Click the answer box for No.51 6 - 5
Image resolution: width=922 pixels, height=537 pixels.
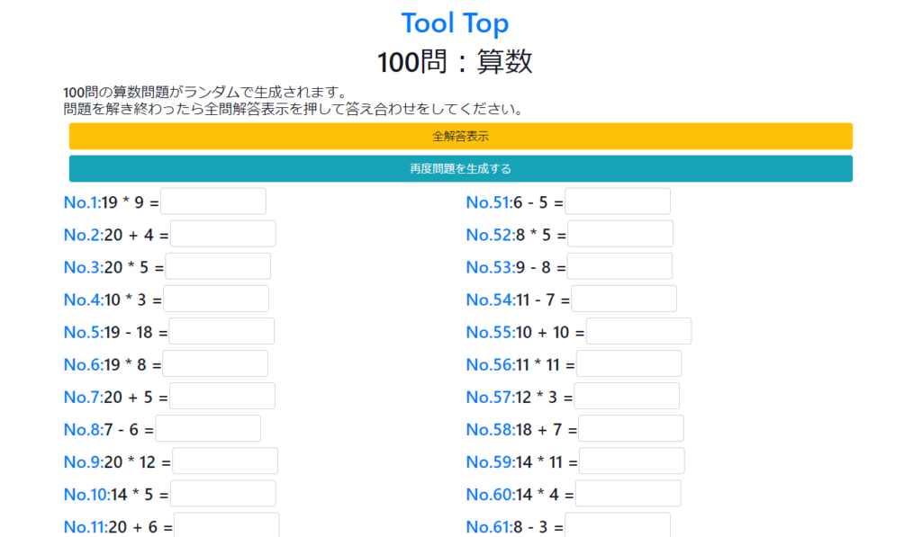coord(618,201)
